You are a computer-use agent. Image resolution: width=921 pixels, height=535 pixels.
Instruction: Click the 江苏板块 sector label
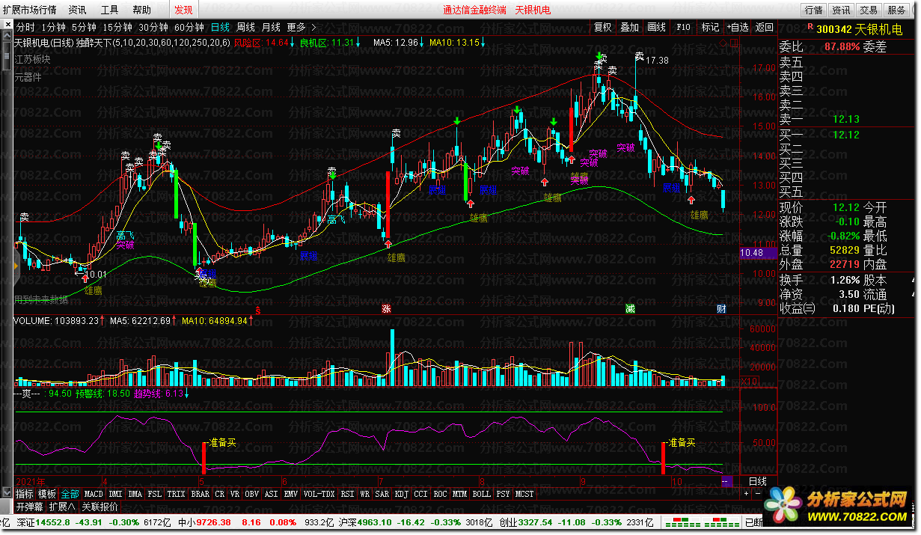click(32, 60)
